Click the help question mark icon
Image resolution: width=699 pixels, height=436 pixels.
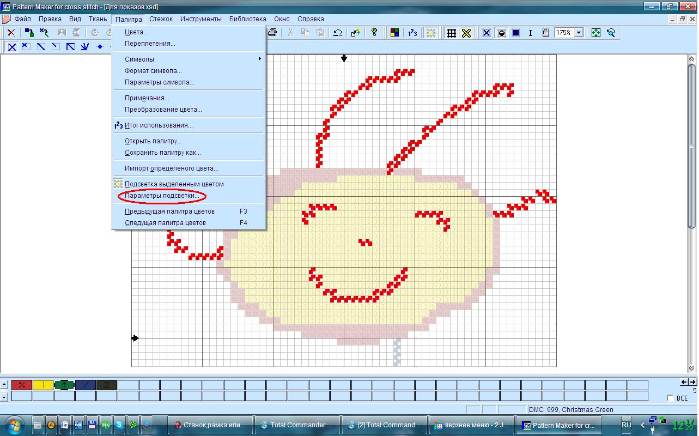(x=374, y=33)
